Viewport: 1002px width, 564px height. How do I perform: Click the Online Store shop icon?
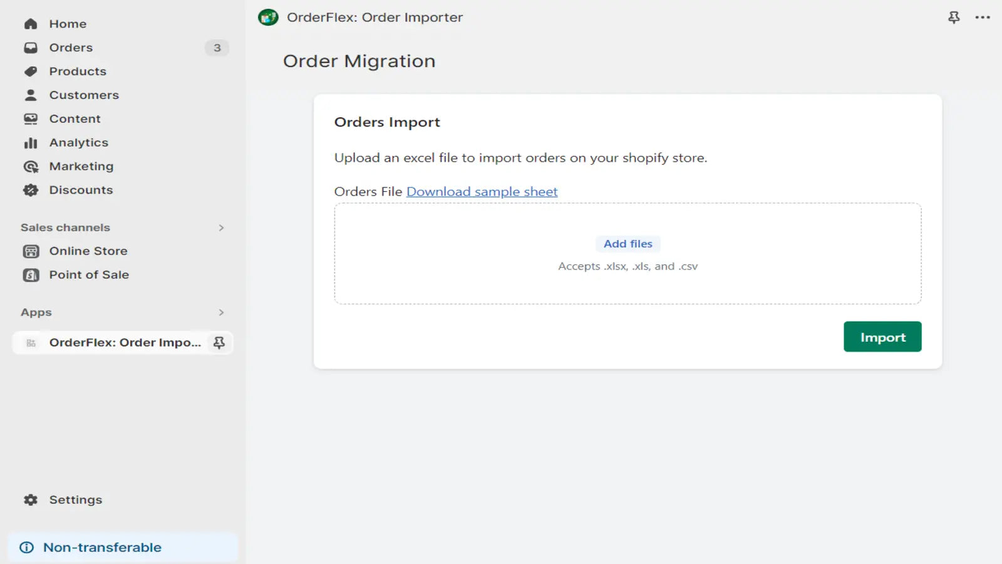coord(31,251)
